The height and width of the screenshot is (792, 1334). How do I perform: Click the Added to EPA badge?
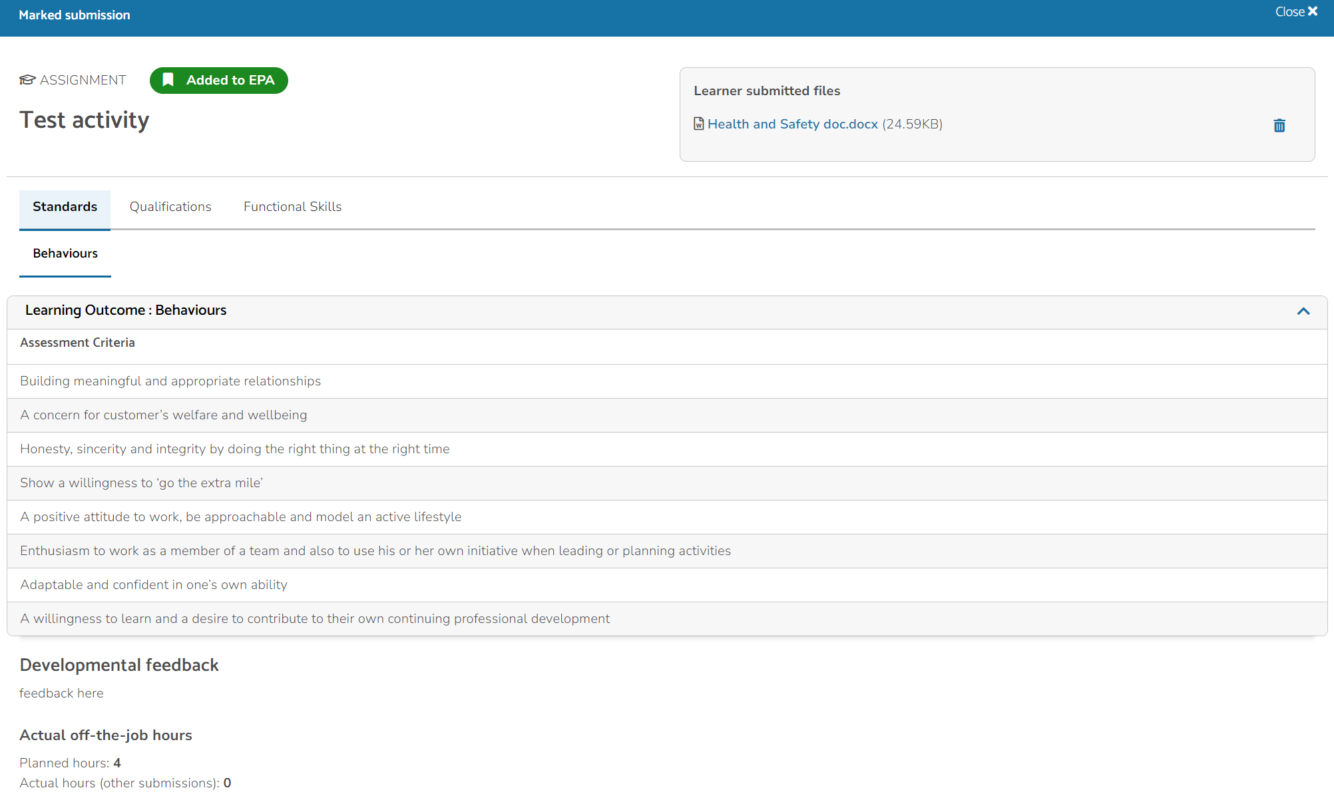point(218,80)
